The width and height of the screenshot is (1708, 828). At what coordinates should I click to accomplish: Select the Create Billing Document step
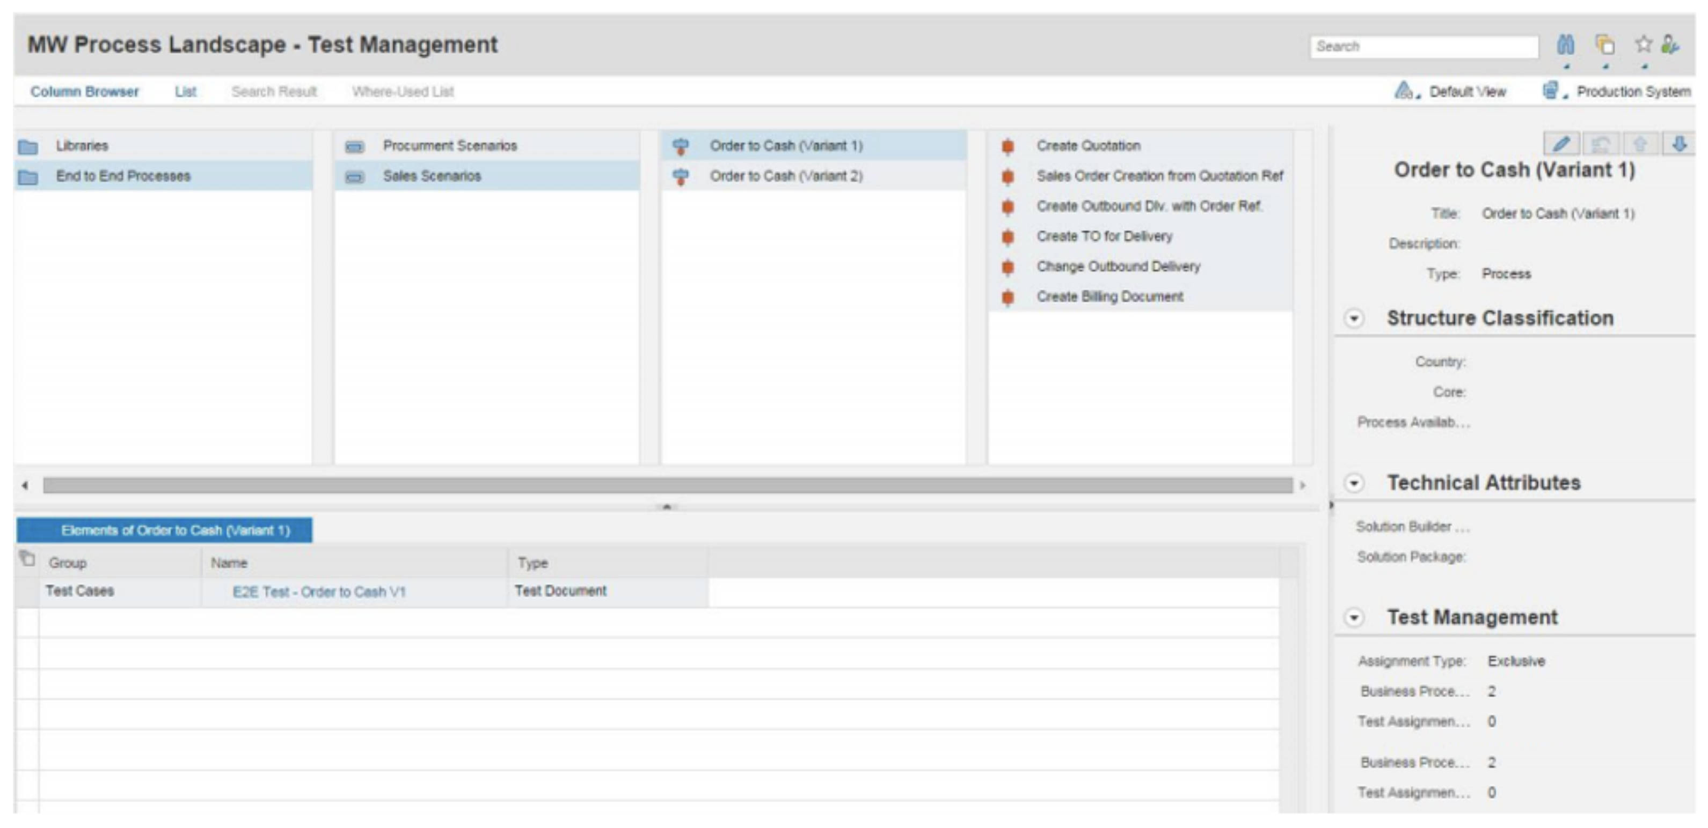click(x=1110, y=297)
